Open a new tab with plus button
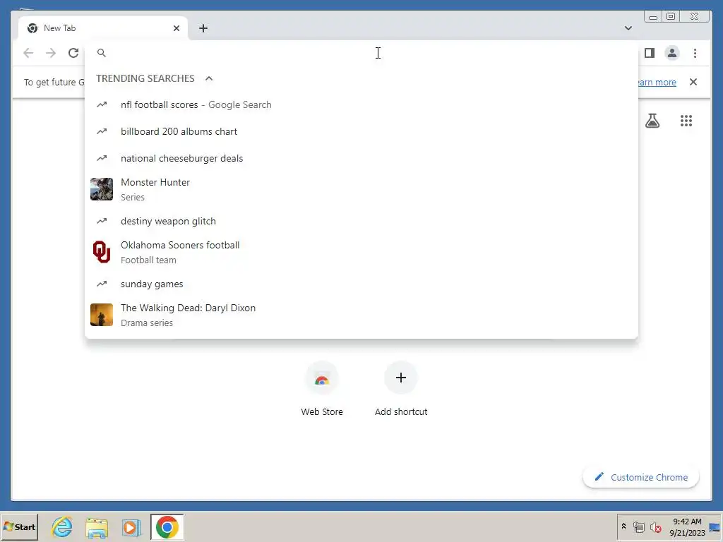Image resolution: width=723 pixels, height=542 pixels. 203,28
